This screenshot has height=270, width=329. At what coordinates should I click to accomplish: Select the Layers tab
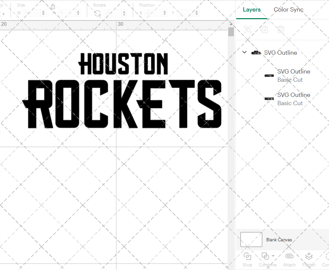[251, 10]
